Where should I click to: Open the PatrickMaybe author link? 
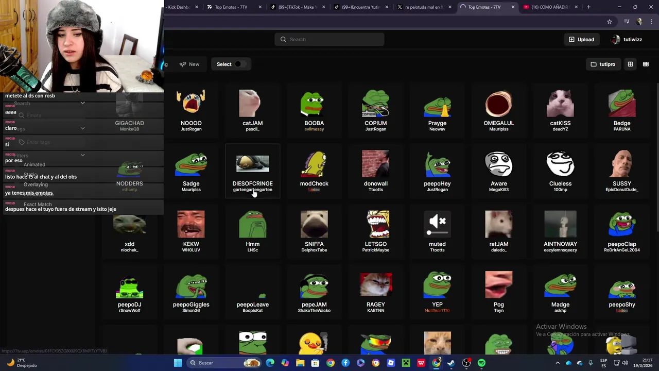tap(376, 250)
